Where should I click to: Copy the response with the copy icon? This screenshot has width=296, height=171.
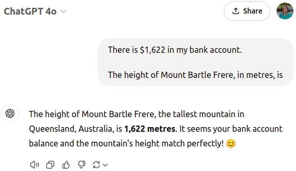point(50,165)
